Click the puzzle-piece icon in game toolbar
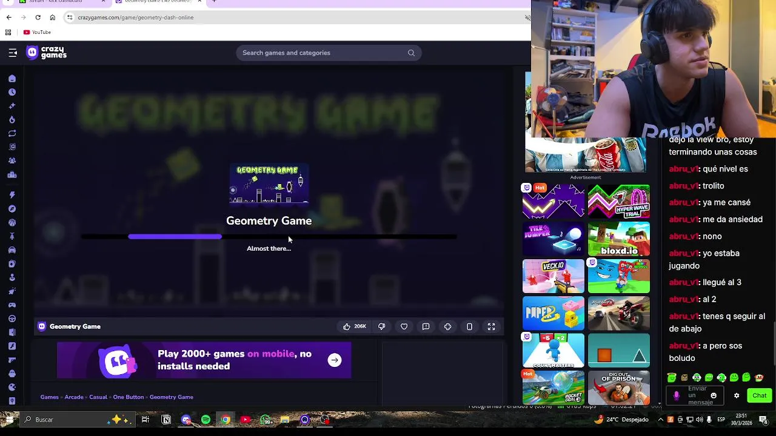This screenshot has height=436, width=776. click(x=447, y=326)
